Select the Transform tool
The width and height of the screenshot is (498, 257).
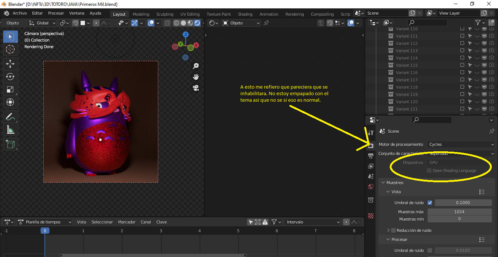[10, 102]
